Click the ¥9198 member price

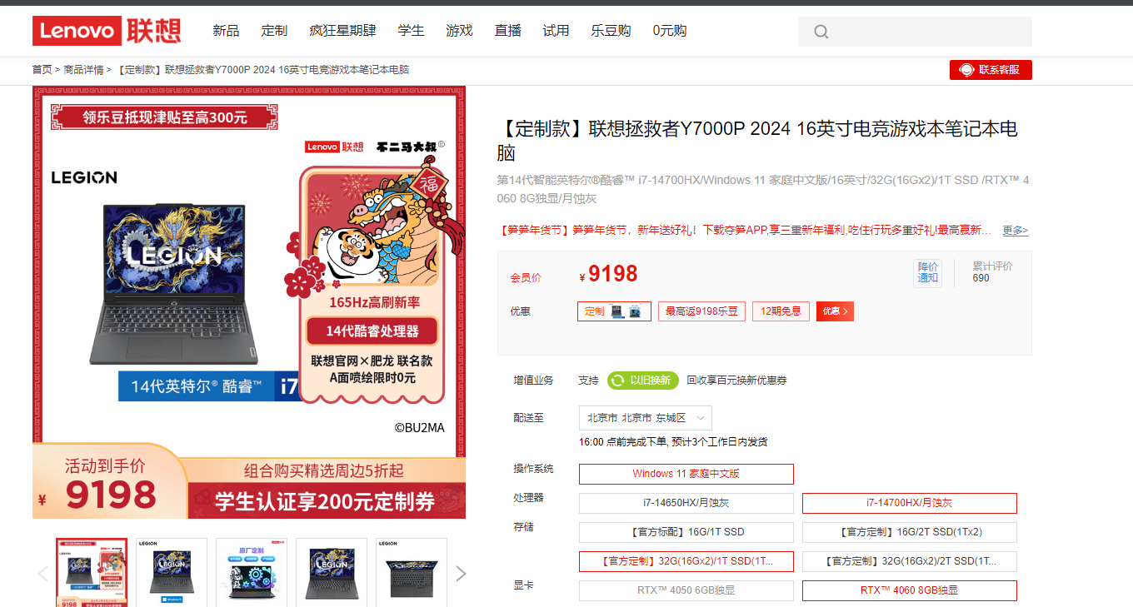click(608, 274)
